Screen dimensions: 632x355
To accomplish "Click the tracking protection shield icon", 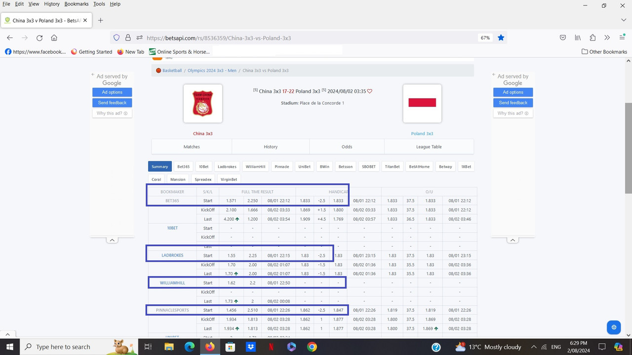I will [x=117, y=37].
